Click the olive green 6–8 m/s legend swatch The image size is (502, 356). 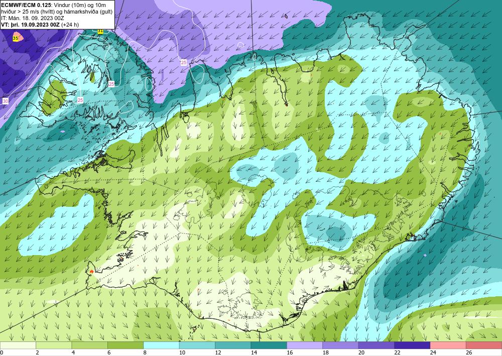125,345
